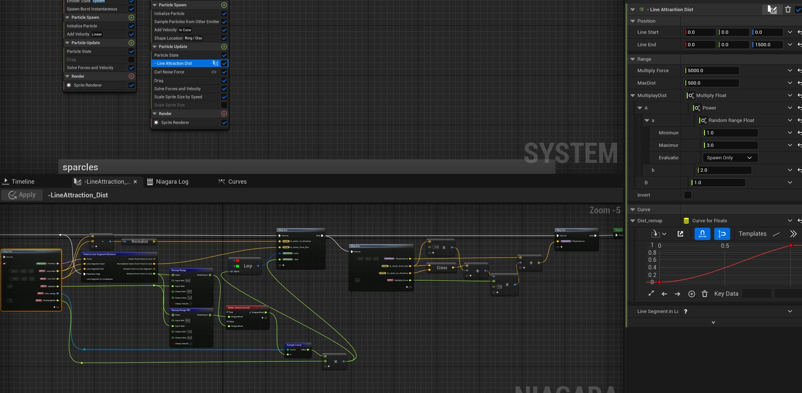The height and width of the screenshot is (393, 802).
Task: Add module to left emitter Particle Spawn
Action: (x=131, y=18)
